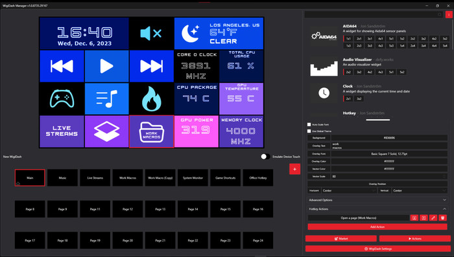Edit the hotkey action with the pencil icon
This screenshot has height=257, width=454.
[433, 218]
